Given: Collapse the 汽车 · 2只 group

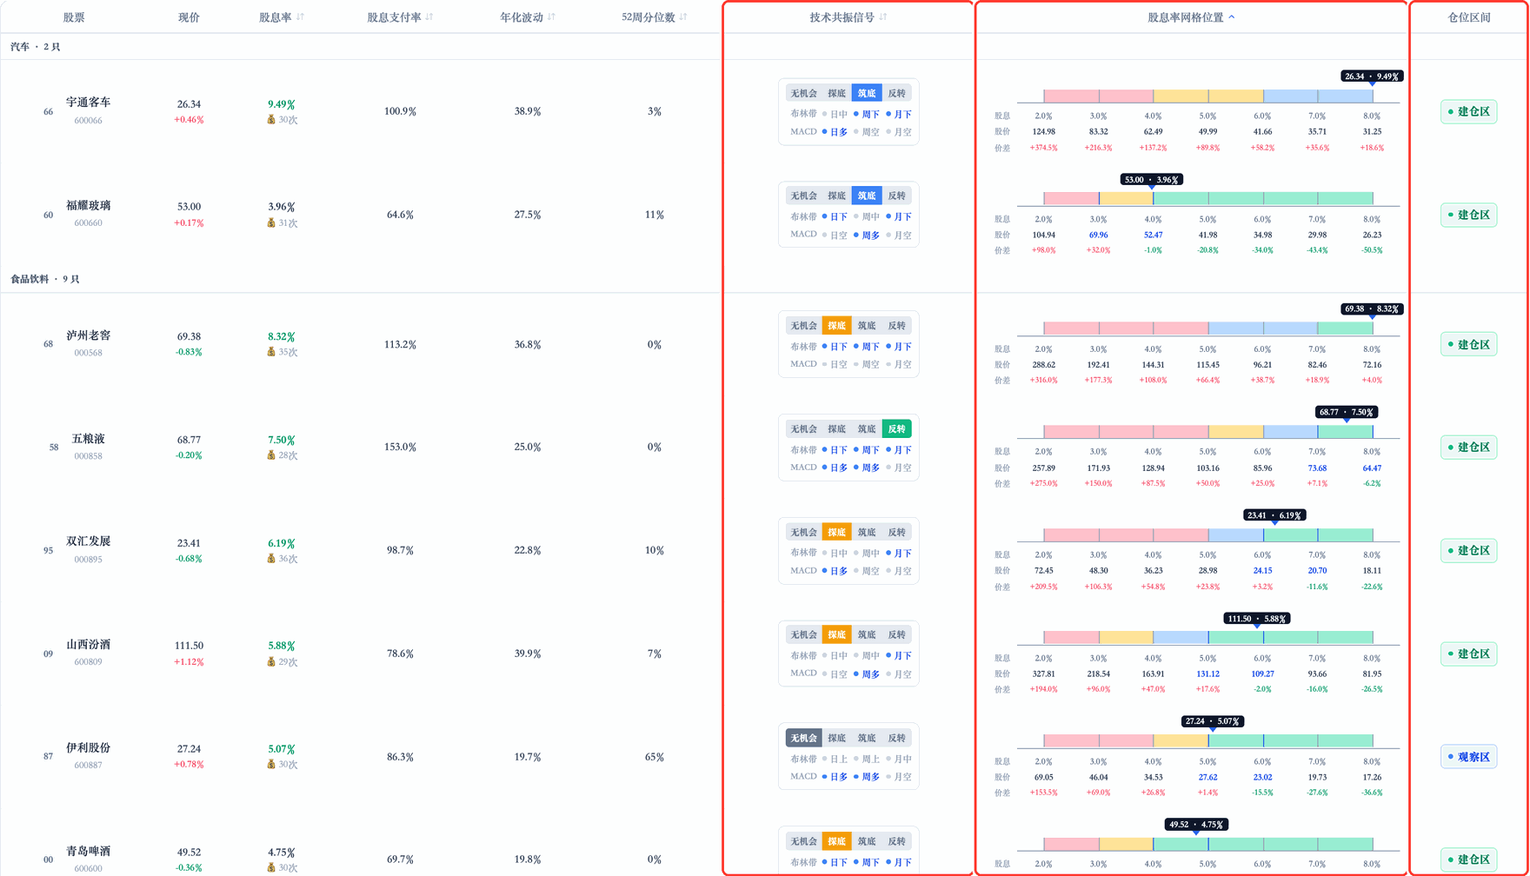Looking at the screenshot, I should click(36, 47).
